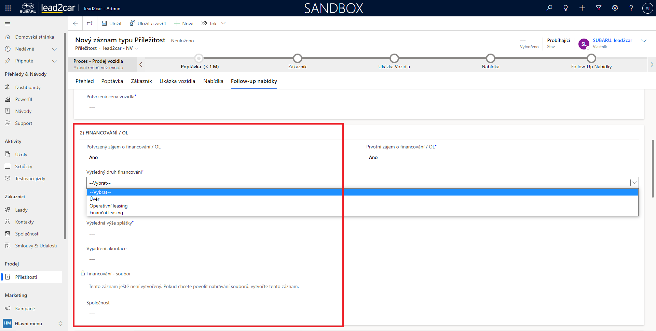Viewport: 656px width, 331px height.
Task: Open the 'Poptávka' tab
Action: pyautogui.click(x=112, y=81)
